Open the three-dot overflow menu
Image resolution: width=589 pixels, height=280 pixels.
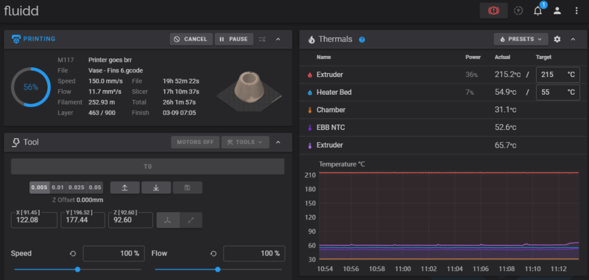coord(577,11)
